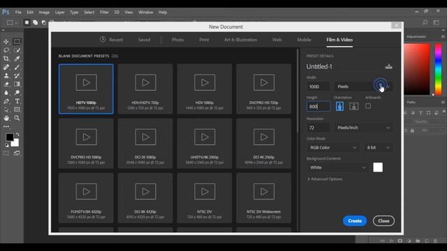Switch to the Photo tab
Screen dimensions: 447x251
click(177, 40)
